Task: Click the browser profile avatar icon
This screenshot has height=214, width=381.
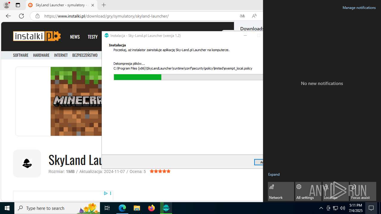Action: [7, 5]
